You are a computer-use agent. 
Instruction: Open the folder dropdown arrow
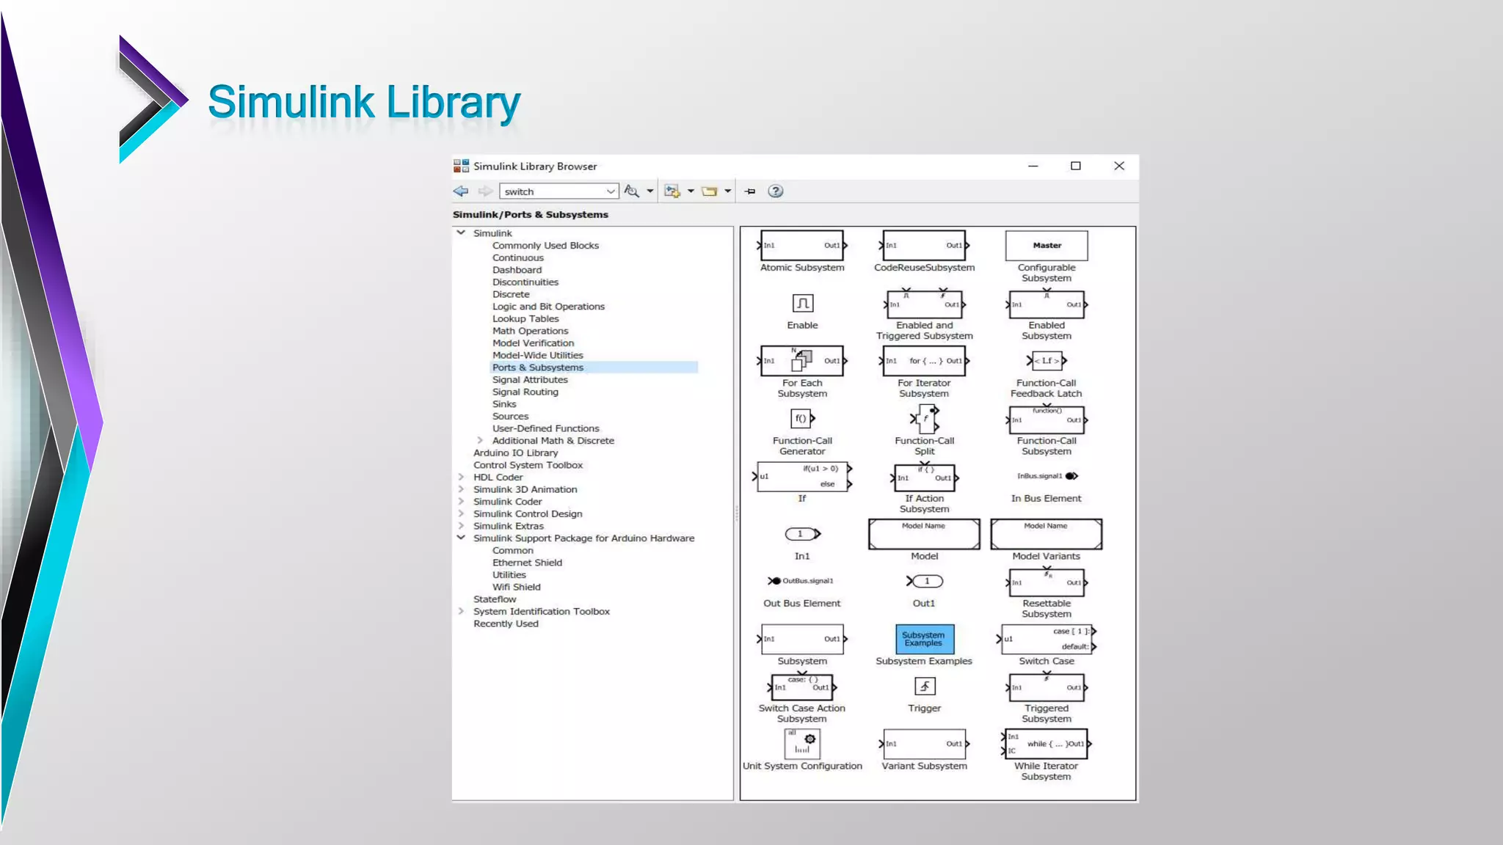click(x=728, y=191)
